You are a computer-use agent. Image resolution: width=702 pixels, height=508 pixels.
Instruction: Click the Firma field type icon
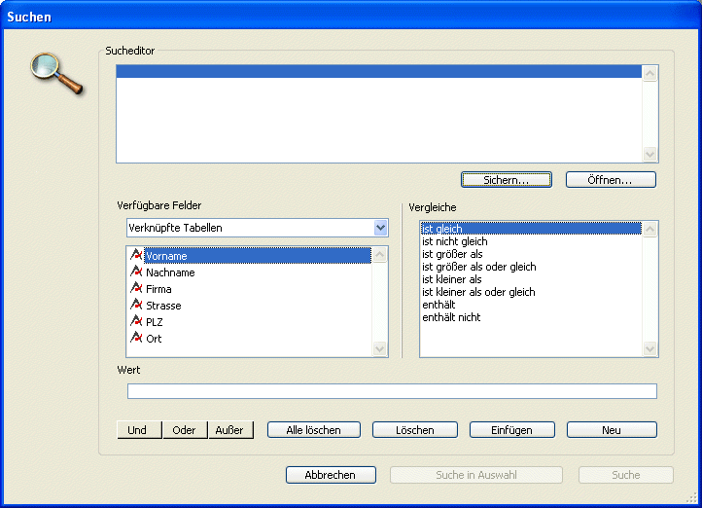136,289
